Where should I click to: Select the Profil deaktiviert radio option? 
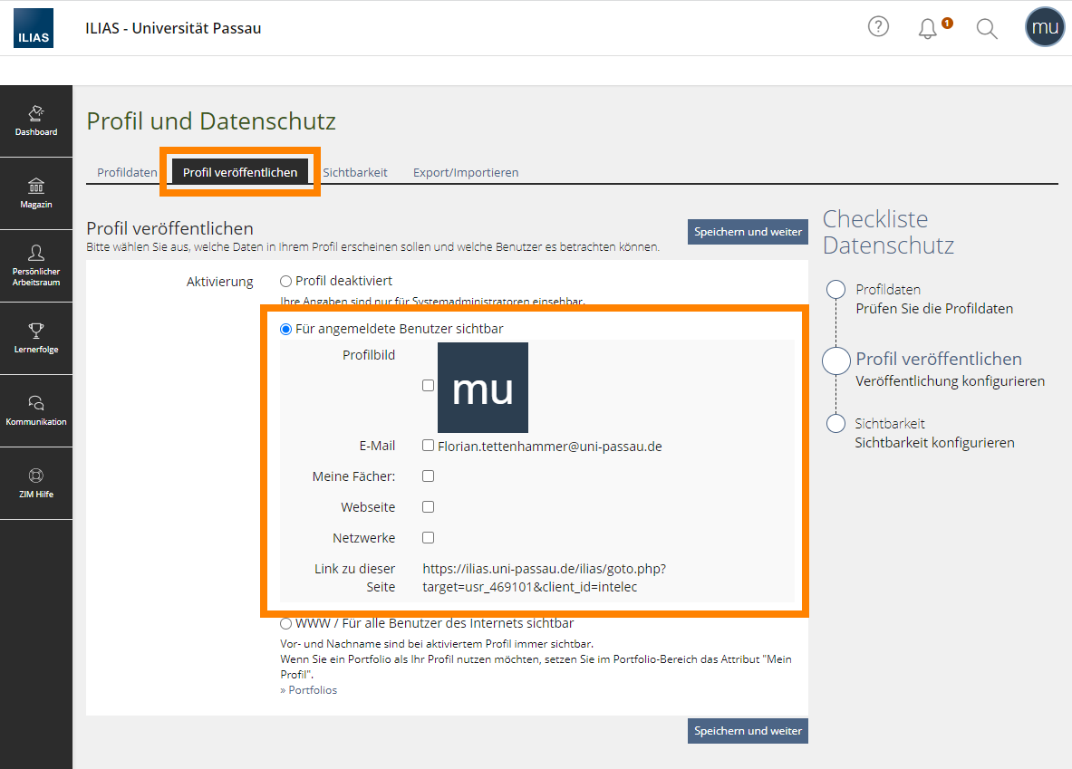(x=285, y=281)
